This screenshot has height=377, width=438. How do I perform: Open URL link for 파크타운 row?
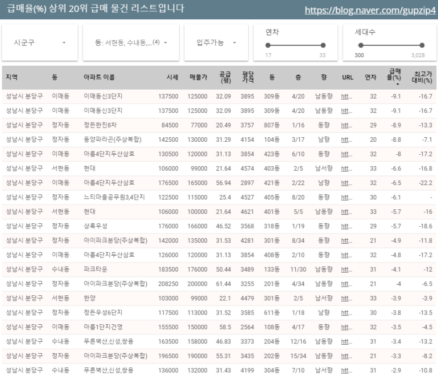point(346,270)
